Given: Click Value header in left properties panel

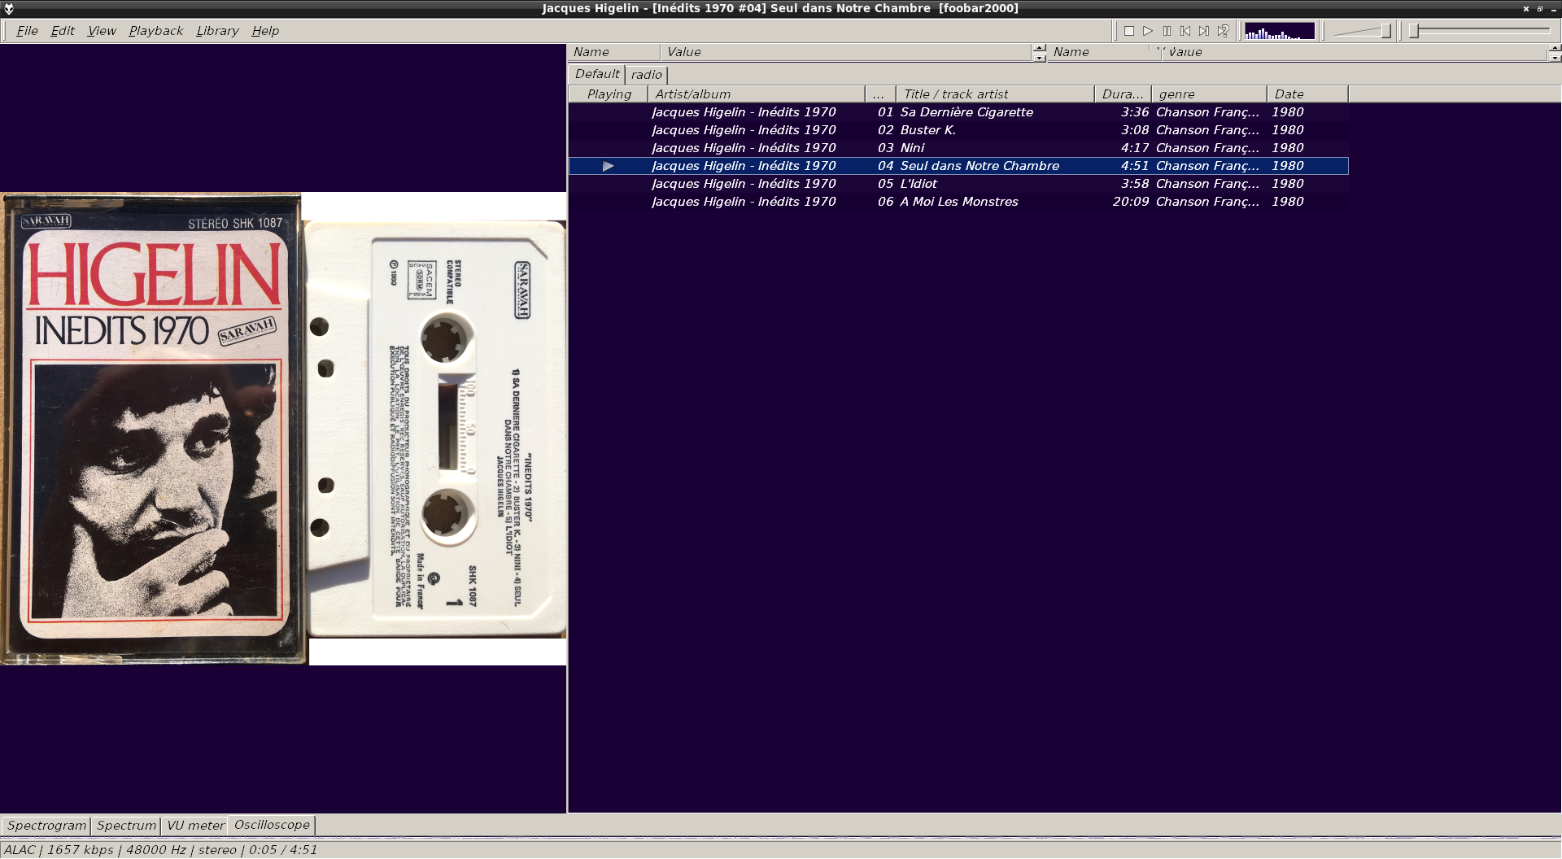Looking at the screenshot, I should (846, 52).
